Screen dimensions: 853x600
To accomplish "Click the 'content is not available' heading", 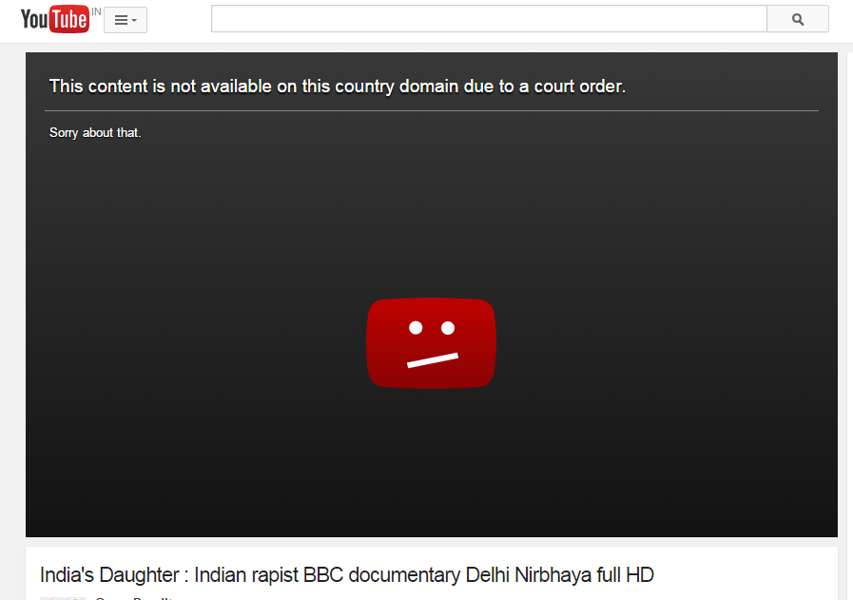I will tap(338, 86).
